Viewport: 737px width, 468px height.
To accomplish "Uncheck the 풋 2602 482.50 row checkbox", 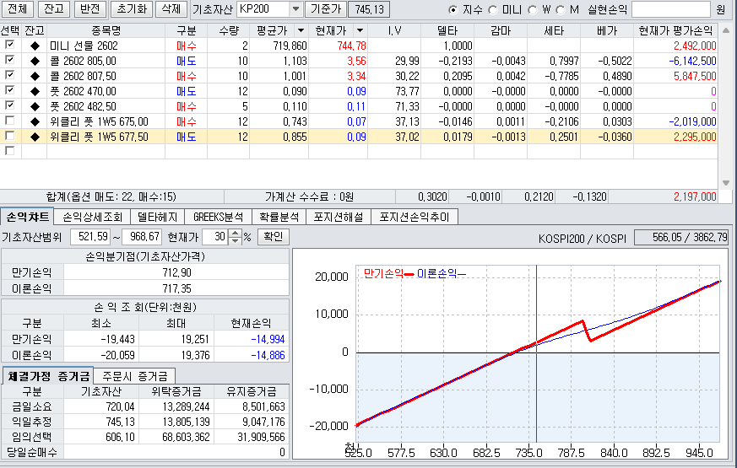I will pyautogui.click(x=9, y=105).
